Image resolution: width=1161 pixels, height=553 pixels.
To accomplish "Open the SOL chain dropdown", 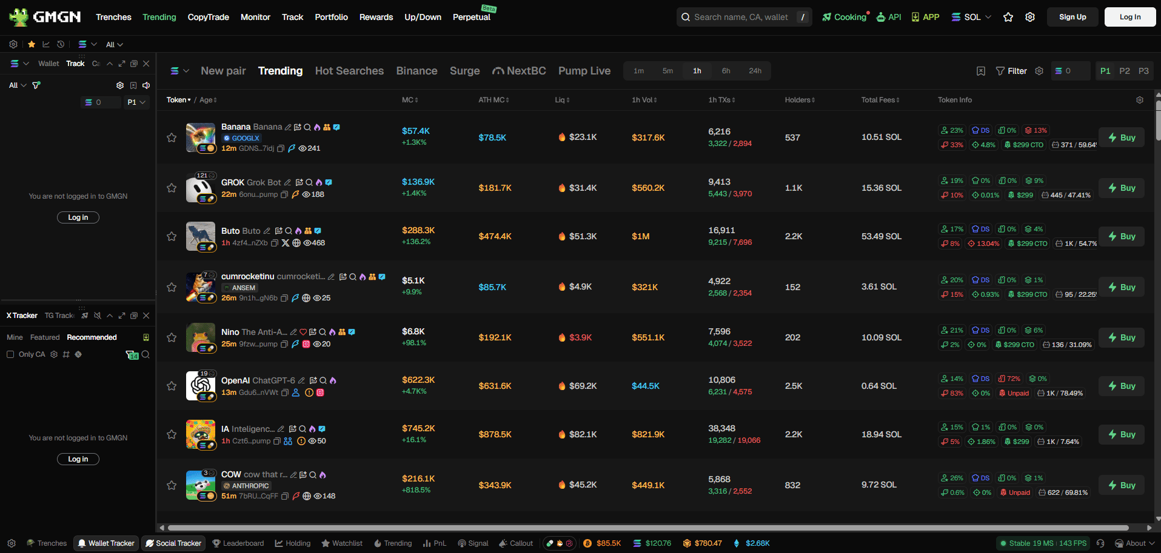I will coord(971,17).
